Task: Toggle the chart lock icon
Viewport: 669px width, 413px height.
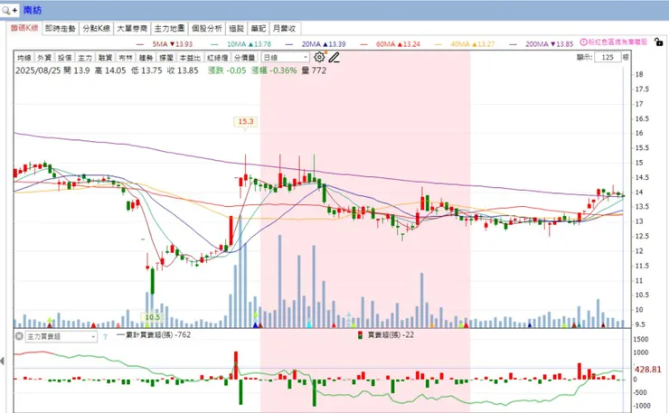Action: click(x=659, y=42)
